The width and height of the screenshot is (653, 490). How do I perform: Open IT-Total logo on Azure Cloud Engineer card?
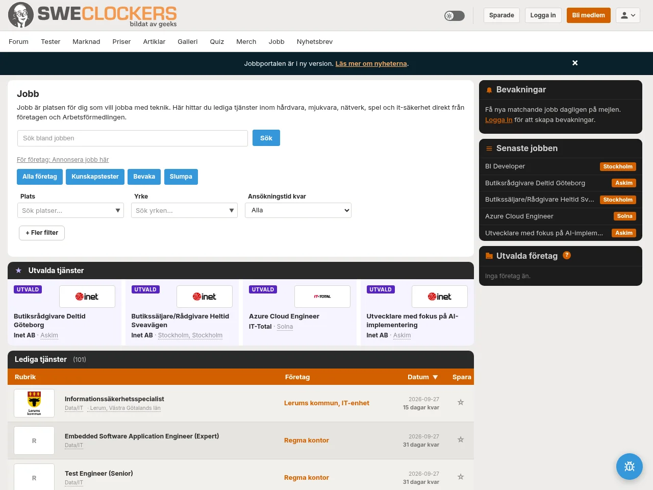coord(322,297)
